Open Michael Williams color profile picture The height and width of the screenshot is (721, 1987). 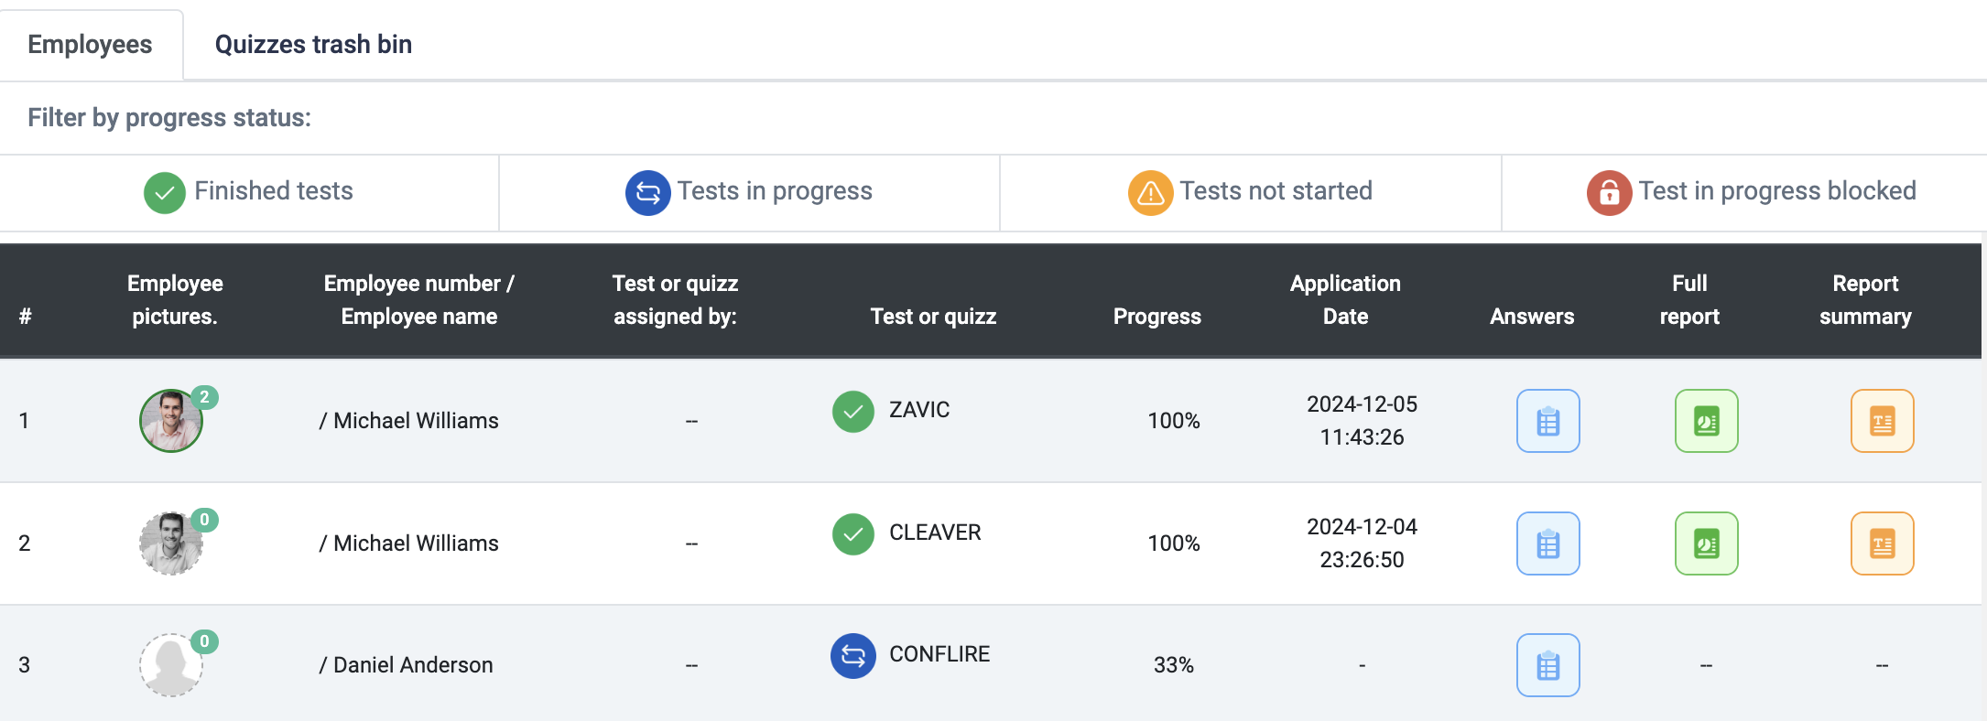point(170,421)
